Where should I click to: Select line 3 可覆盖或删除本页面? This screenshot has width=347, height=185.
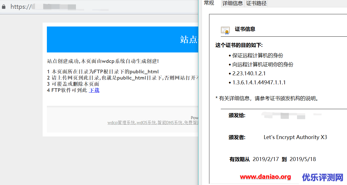coord(73,84)
